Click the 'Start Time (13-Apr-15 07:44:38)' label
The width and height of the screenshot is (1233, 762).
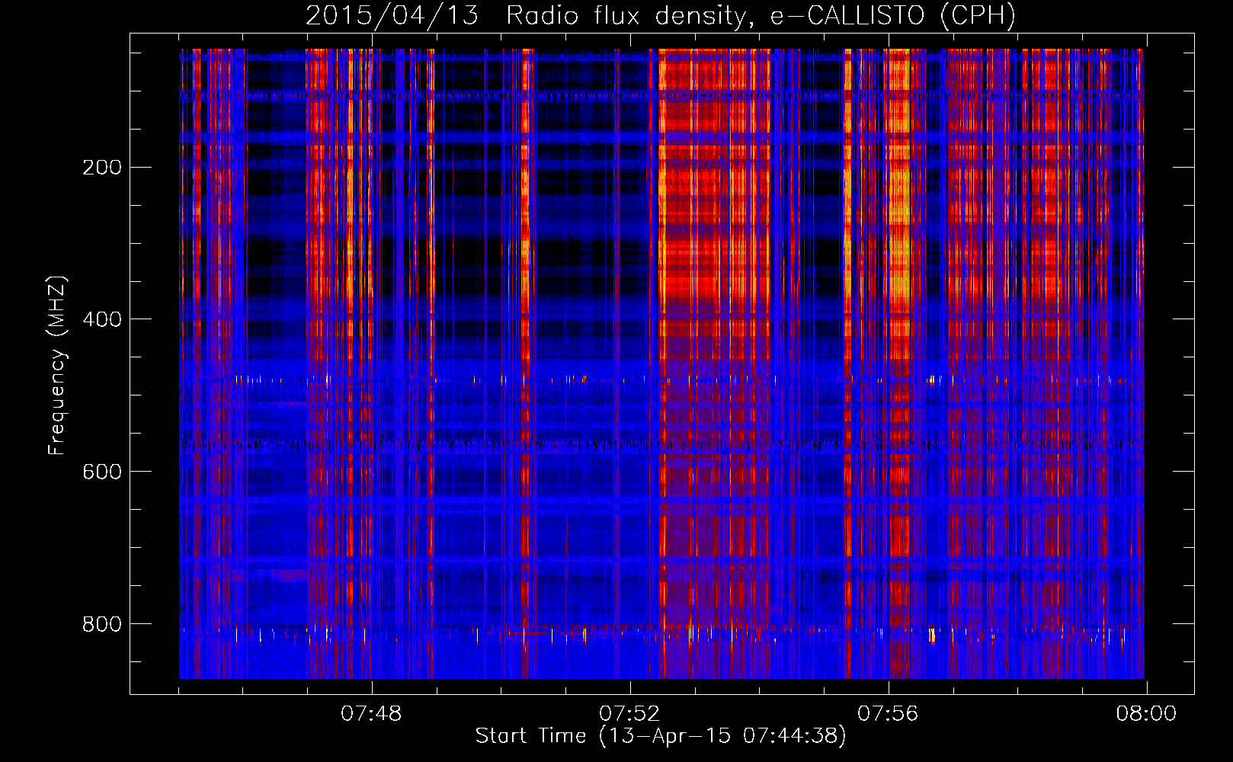661,736
